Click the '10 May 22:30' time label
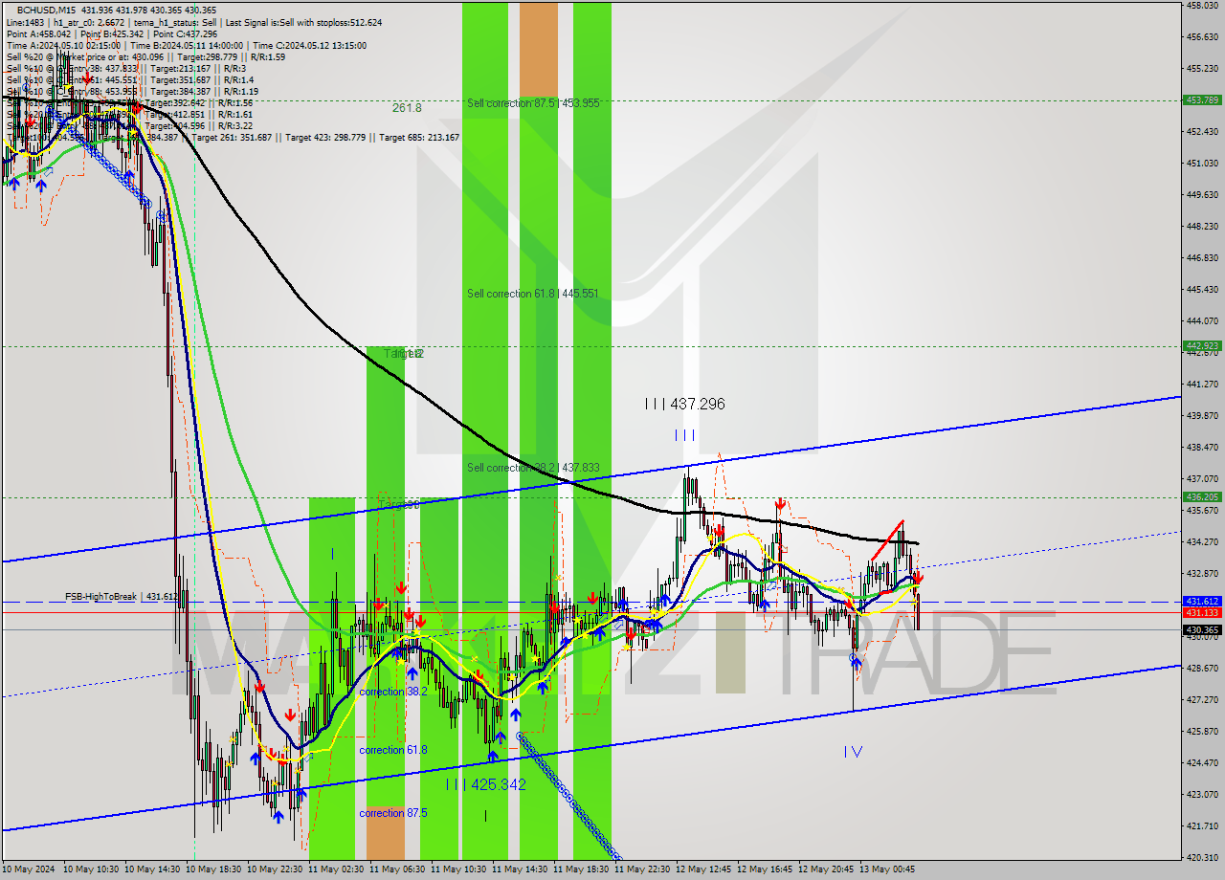 [x=276, y=869]
